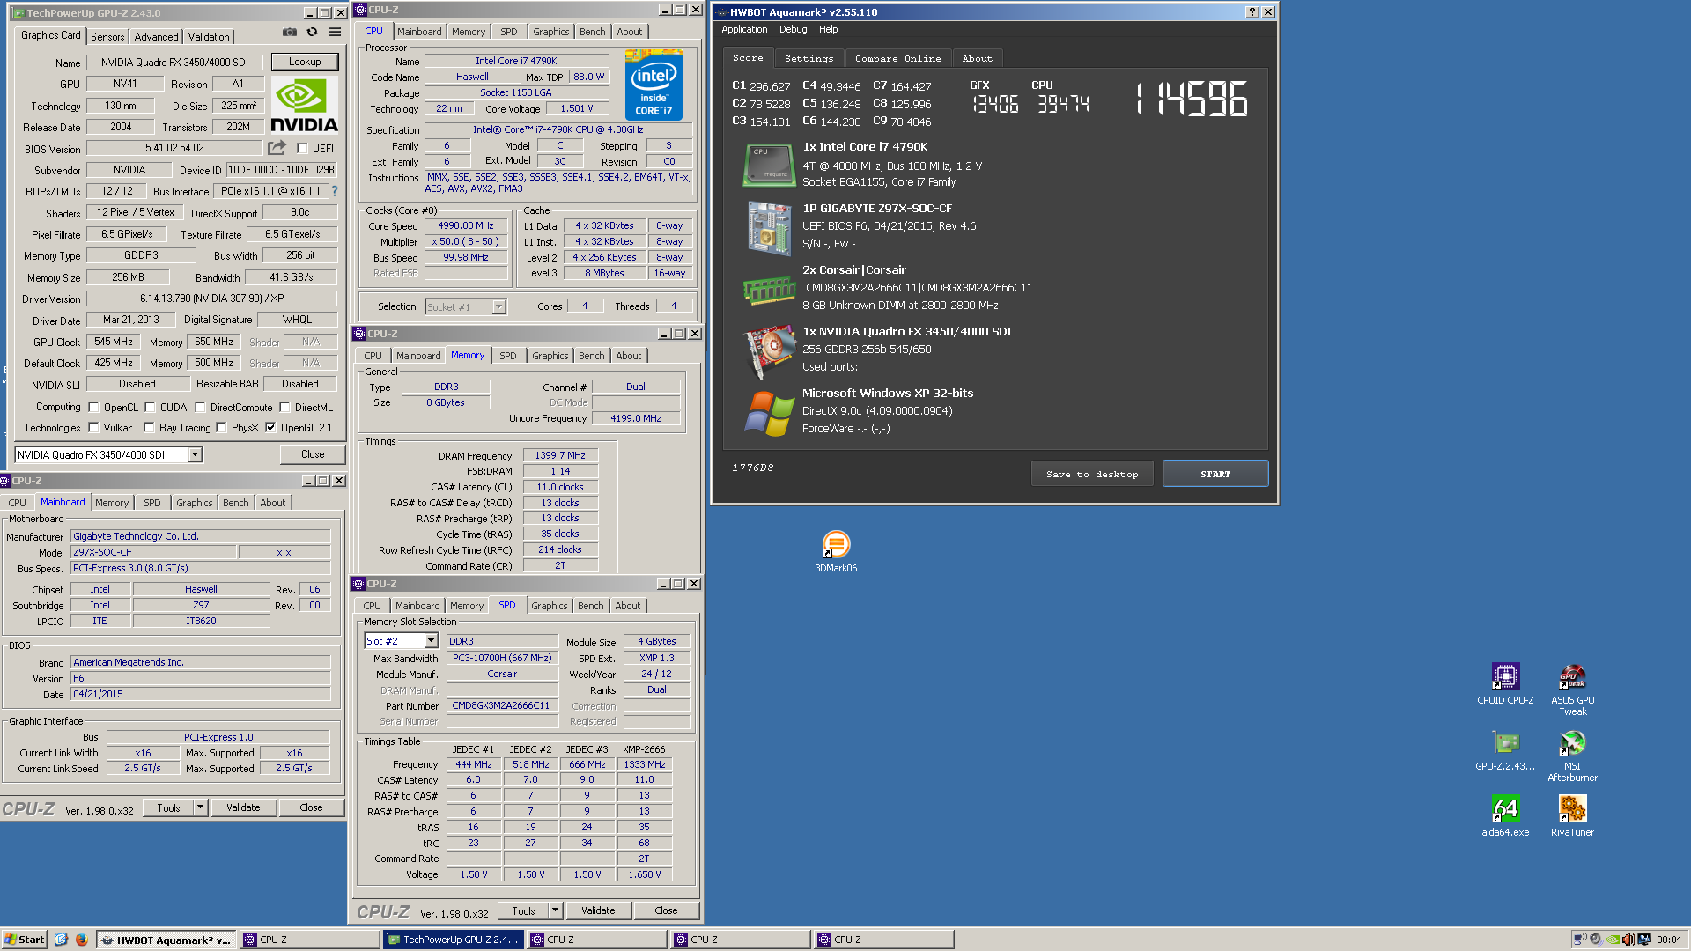Click TechPowerUp GPU-Z taskbar button

click(x=454, y=940)
